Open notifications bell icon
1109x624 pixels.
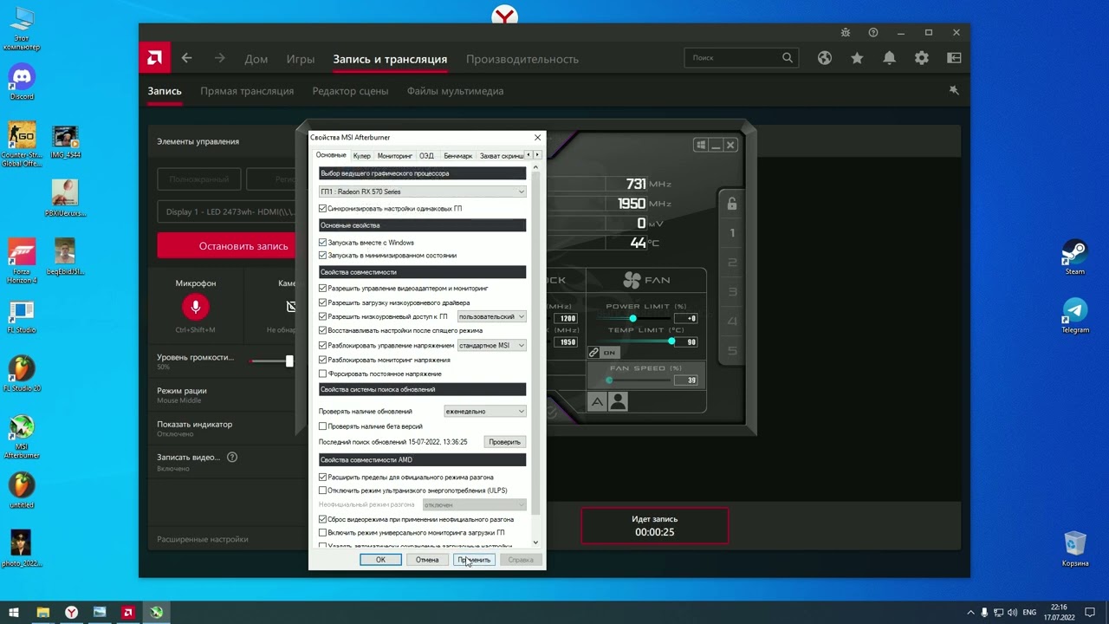[889, 58]
